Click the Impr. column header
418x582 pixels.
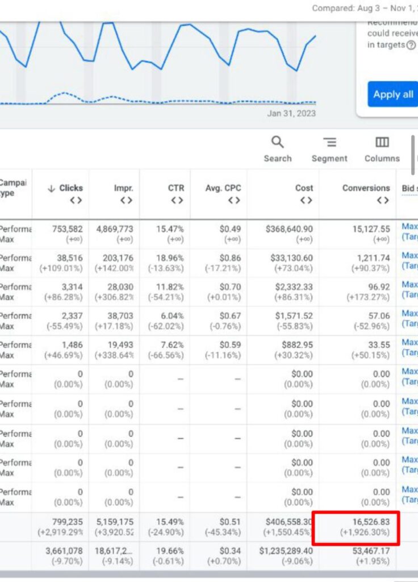click(123, 188)
